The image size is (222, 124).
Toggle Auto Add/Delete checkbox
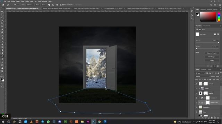63,5
